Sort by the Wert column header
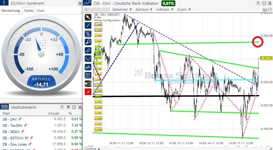The height and width of the screenshot is (150, 273). click(x=6, y=114)
